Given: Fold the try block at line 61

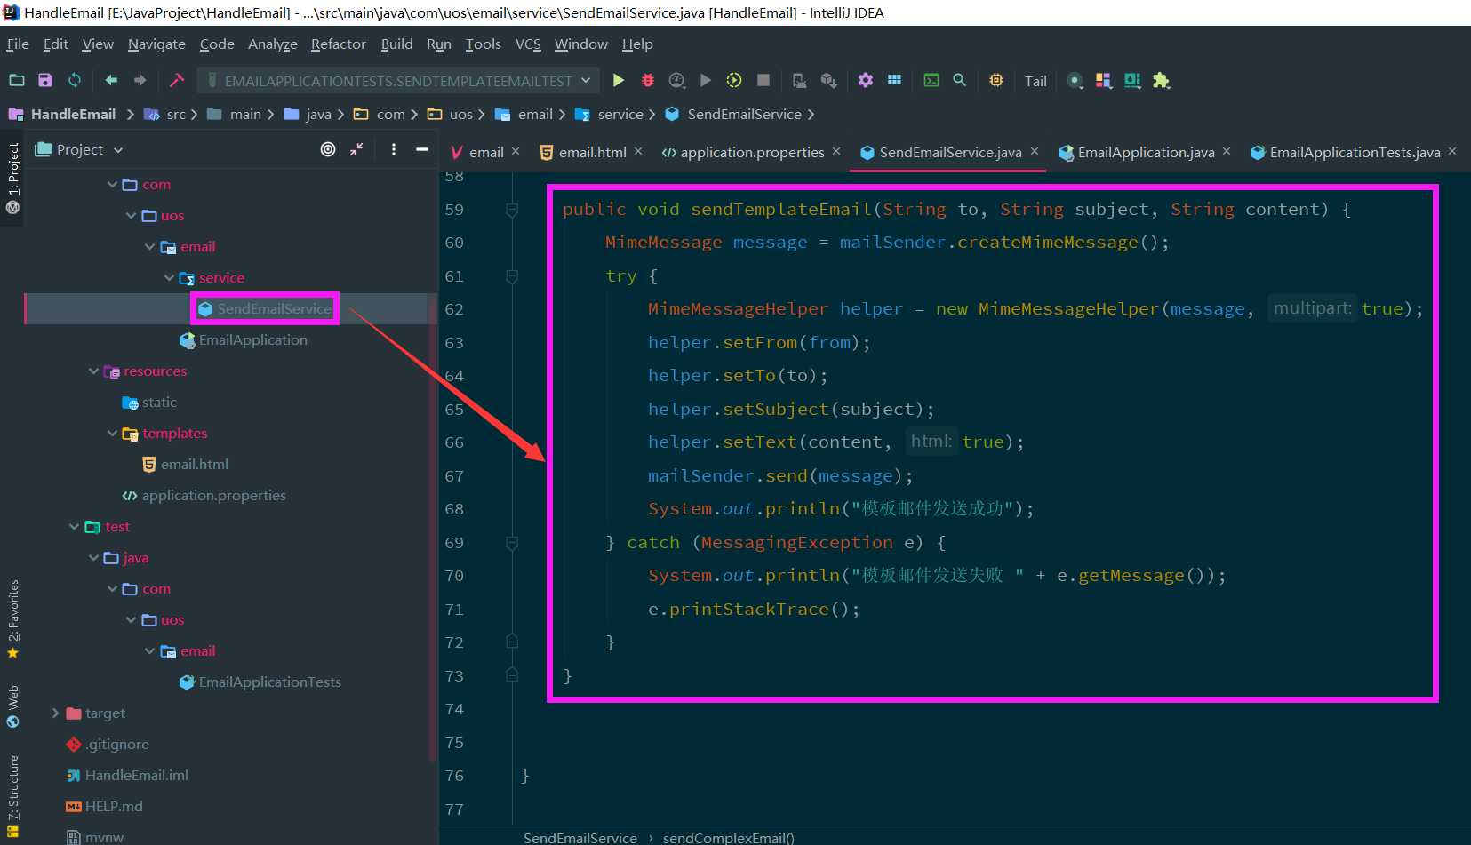Looking at the screenshot, I should pos(512,276).
